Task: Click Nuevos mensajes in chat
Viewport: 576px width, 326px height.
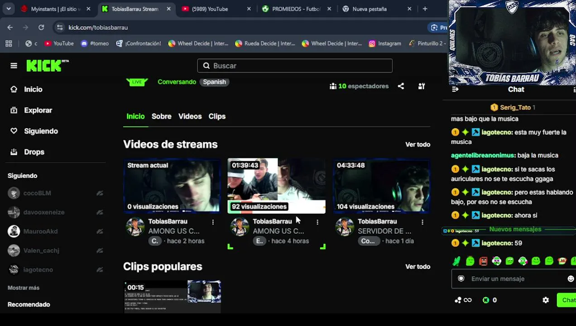Action: pyautogui.click(x=515, y=229)
